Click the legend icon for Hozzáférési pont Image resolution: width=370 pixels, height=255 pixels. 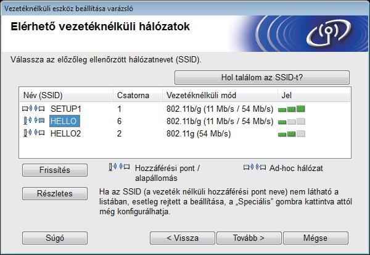point(119,167)
